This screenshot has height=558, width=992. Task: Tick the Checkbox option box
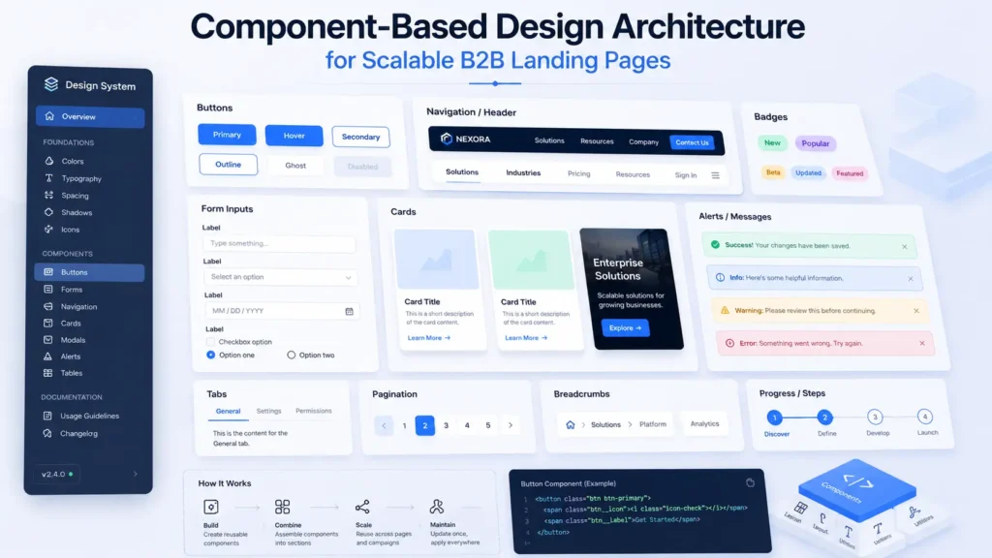[210, 342]
